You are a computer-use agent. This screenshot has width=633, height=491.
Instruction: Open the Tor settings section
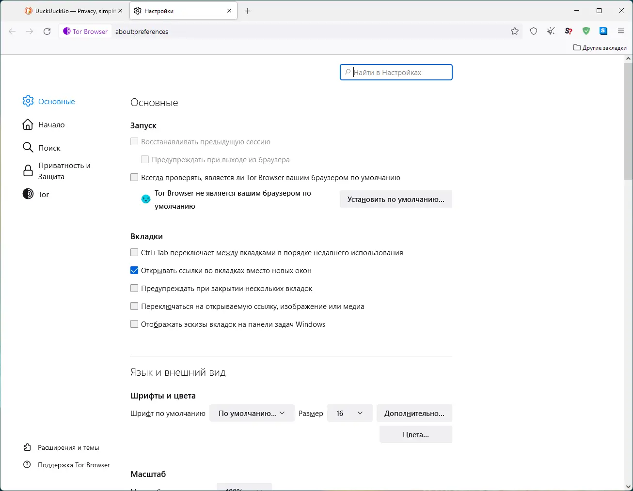coord(43,195)
